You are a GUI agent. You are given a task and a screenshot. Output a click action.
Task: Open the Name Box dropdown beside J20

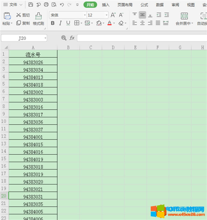point(45,38)
